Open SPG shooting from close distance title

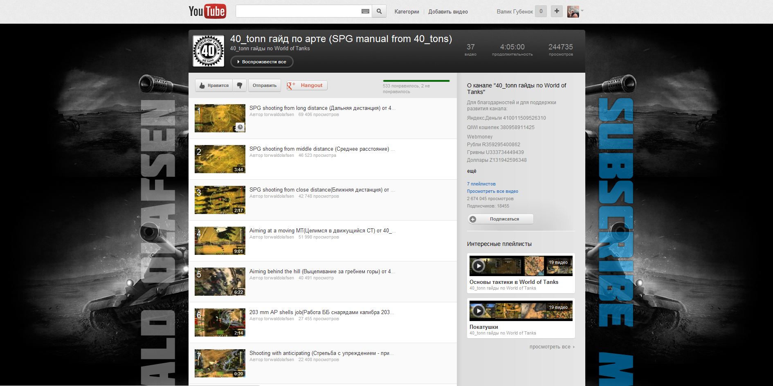click(x=322, y=190)
